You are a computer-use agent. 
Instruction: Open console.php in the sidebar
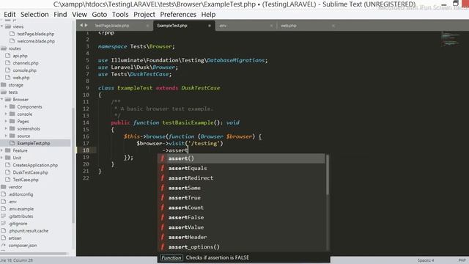coord(24,70)
